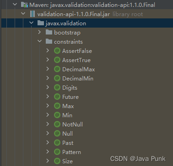The width and height of the screenshot is (173, 166).
Task: Click the Null annotation icon
Action: (x=57, y=133)
